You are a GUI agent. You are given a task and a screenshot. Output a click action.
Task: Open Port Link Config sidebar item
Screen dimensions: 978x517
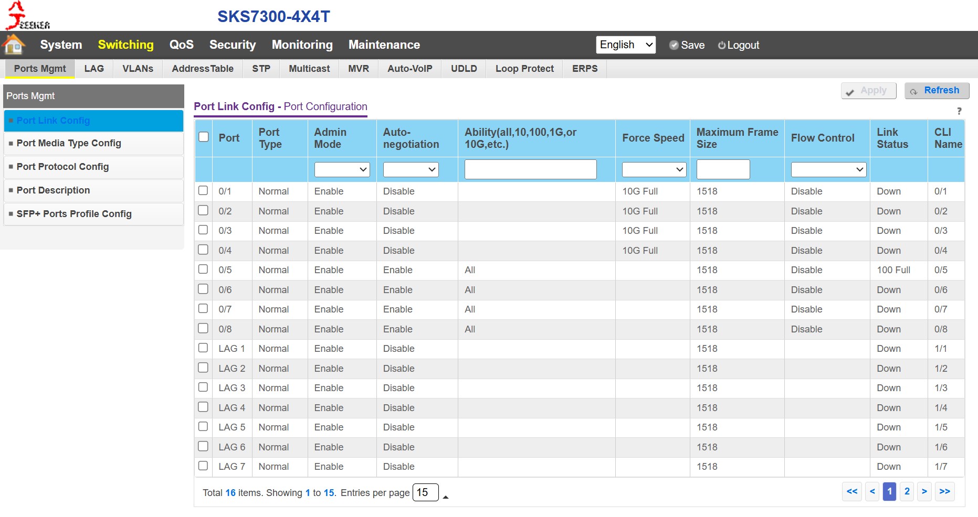[x=93, y=121]
